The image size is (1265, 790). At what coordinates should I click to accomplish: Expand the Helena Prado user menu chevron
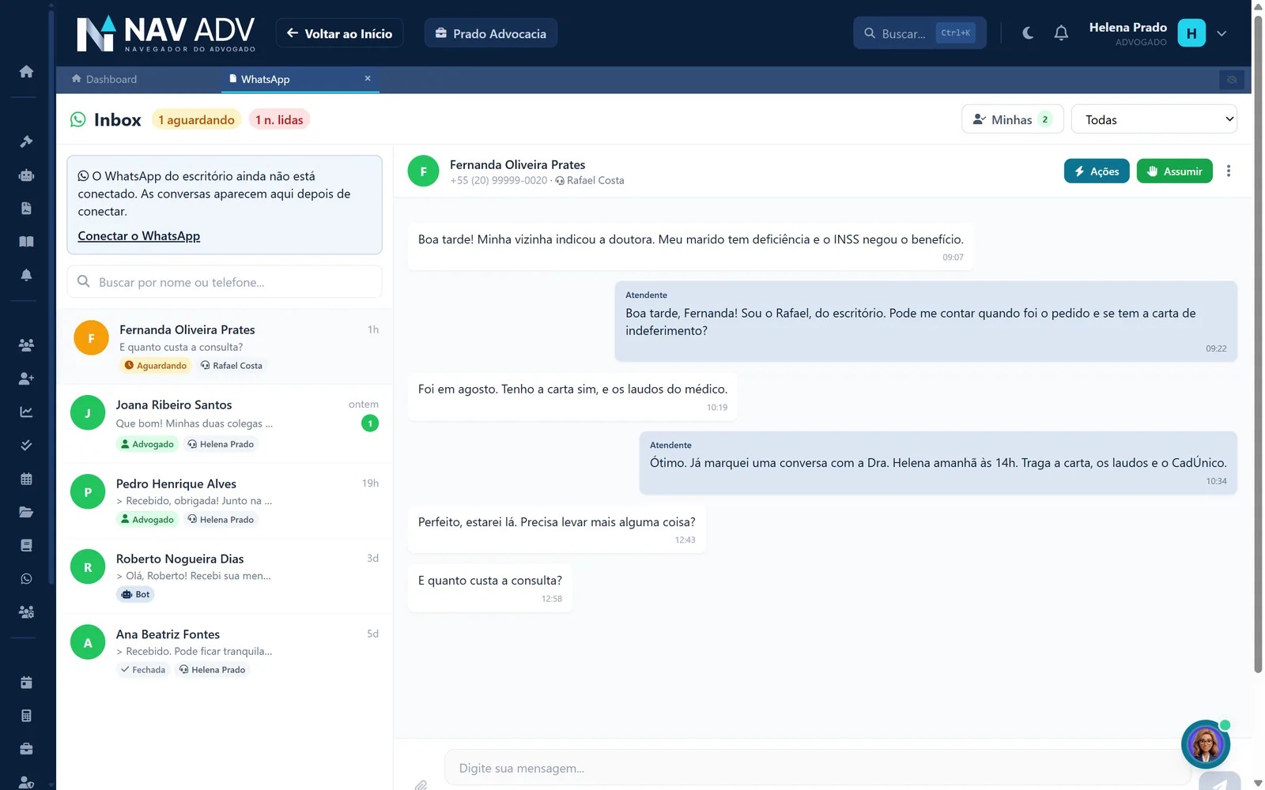(x=1222, y=33)
